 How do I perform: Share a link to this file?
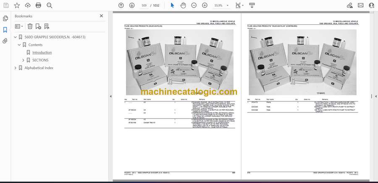click(349, 5)
